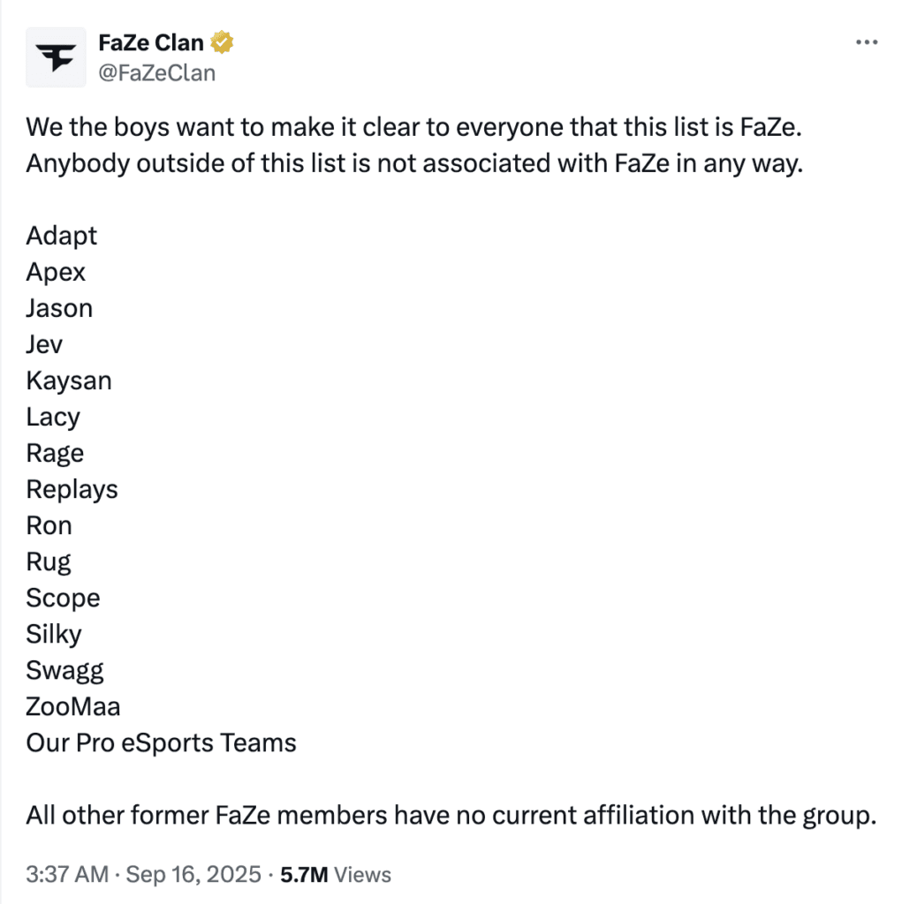
Task: Open the @FaZeClan handle link
Action: tap(157, 73)
